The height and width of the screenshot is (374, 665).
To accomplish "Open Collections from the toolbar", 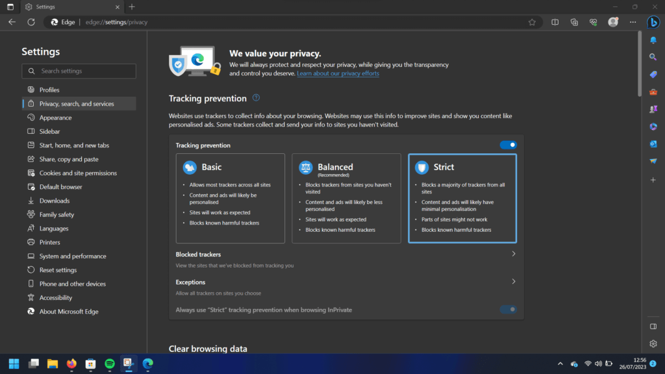I will [x=574, y=22].
